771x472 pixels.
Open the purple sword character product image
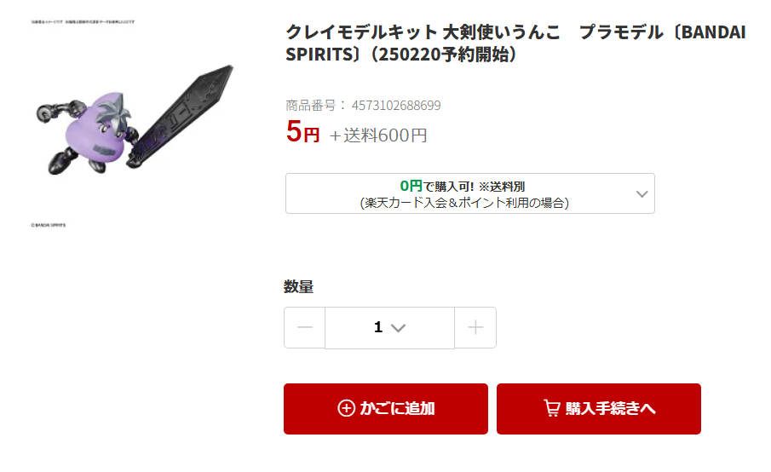click(133, 123)
